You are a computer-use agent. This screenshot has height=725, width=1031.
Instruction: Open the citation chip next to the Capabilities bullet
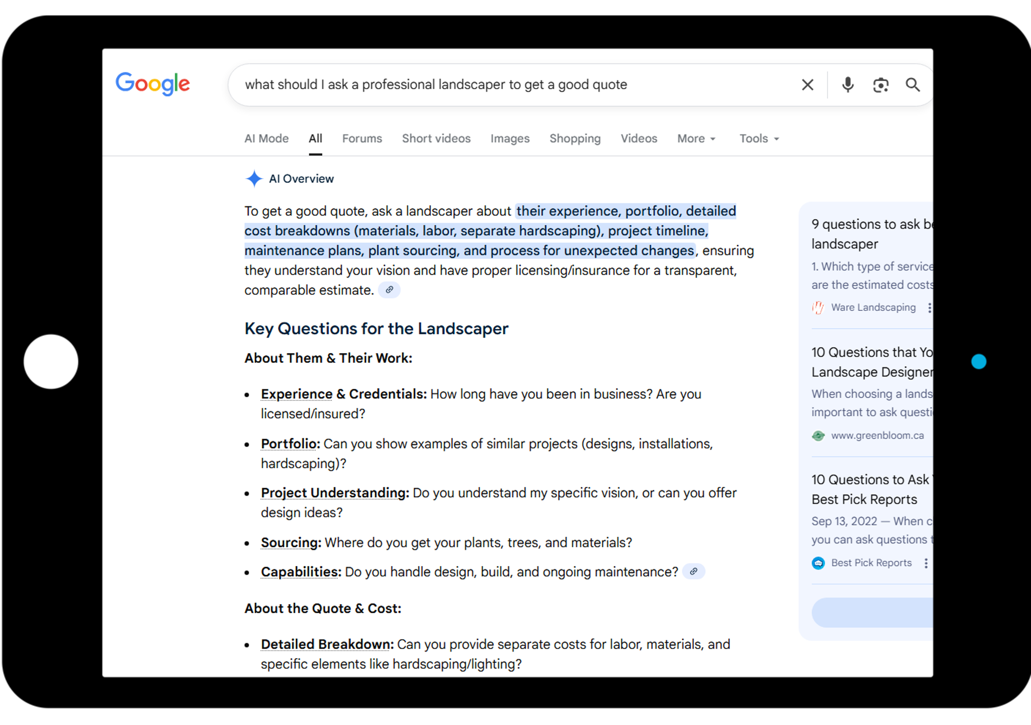694,572
